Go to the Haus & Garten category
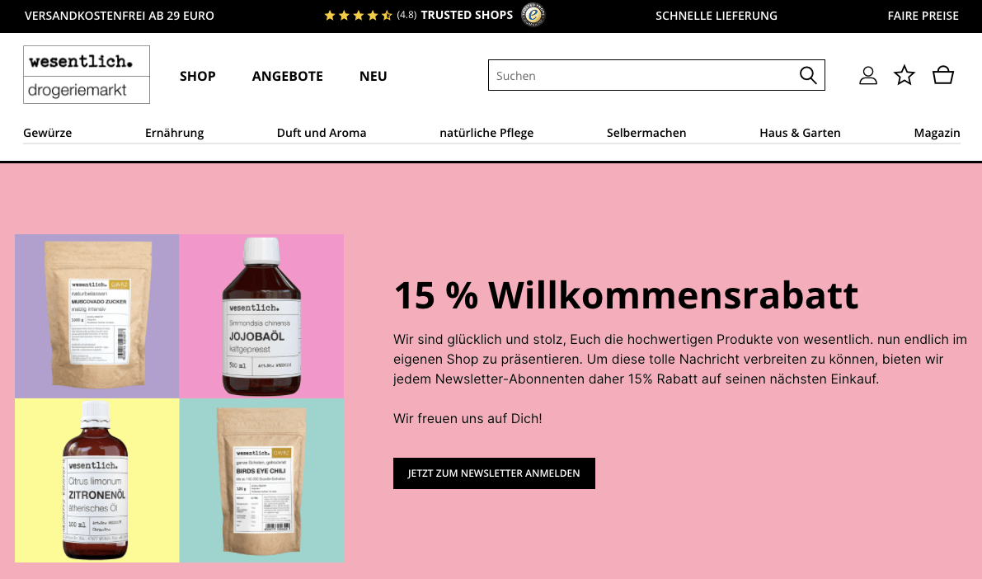 (x=800, y=133)
